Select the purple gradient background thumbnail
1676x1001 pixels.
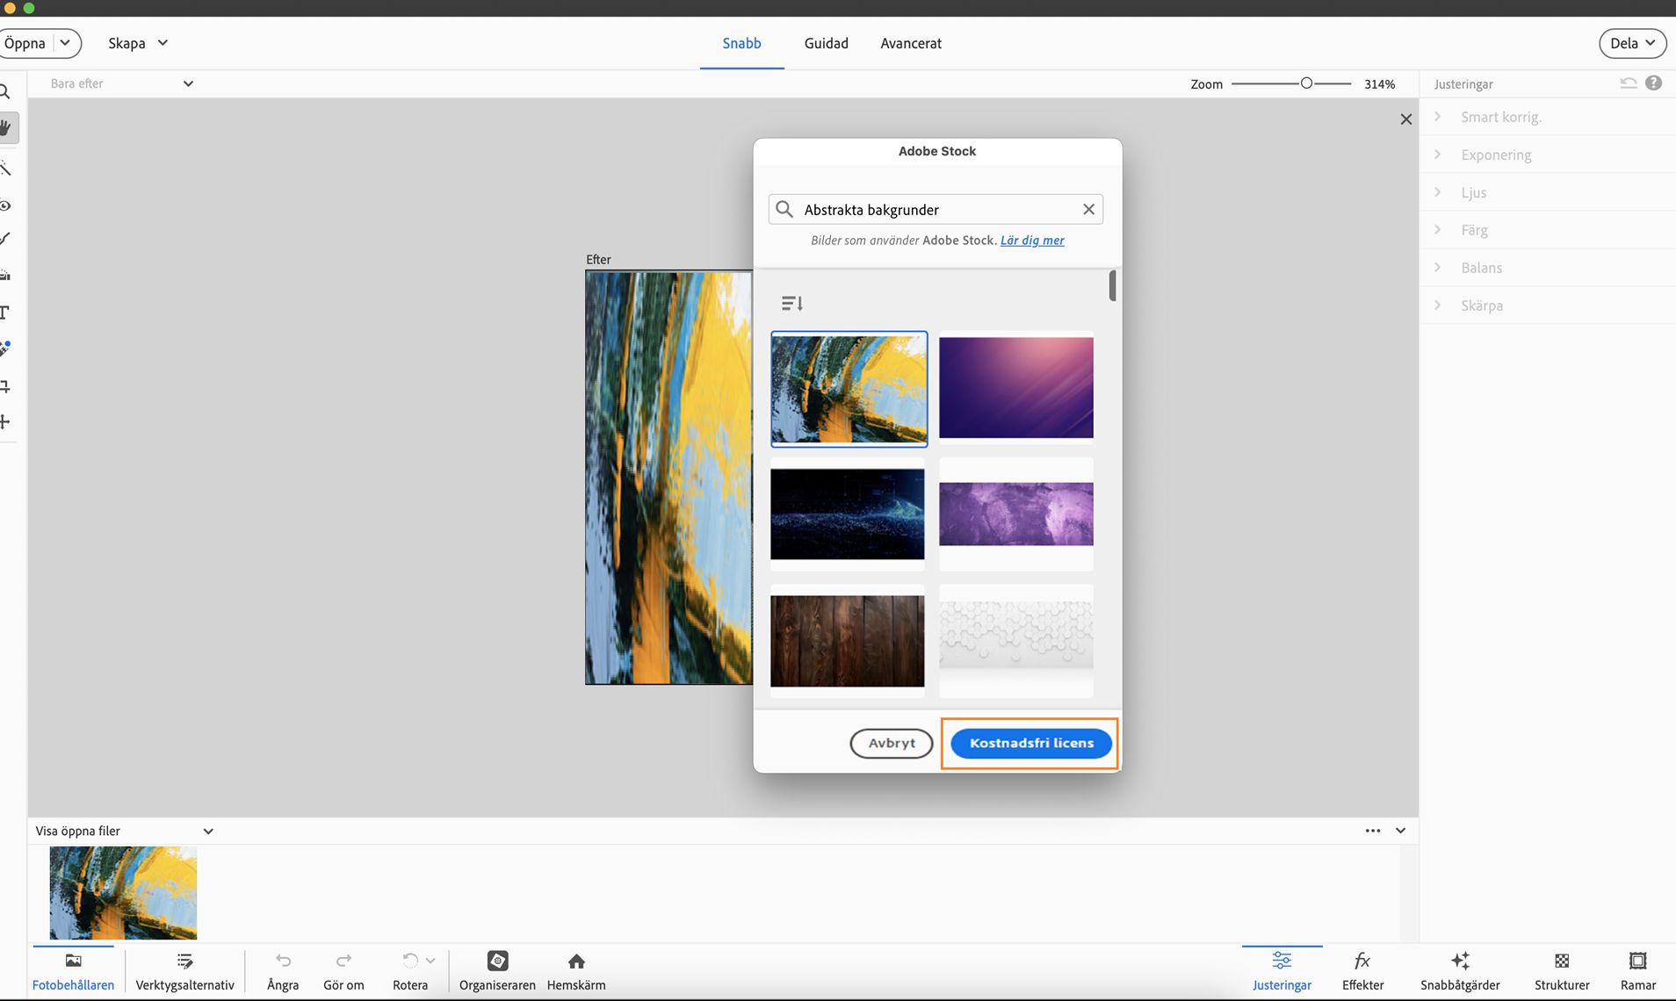pos(1015,387)
